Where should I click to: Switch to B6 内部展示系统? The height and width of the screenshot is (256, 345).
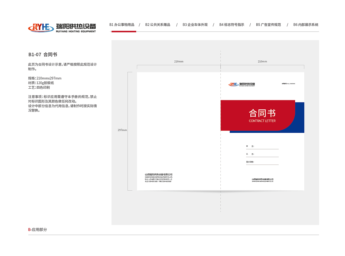click(x=306, y=25)
